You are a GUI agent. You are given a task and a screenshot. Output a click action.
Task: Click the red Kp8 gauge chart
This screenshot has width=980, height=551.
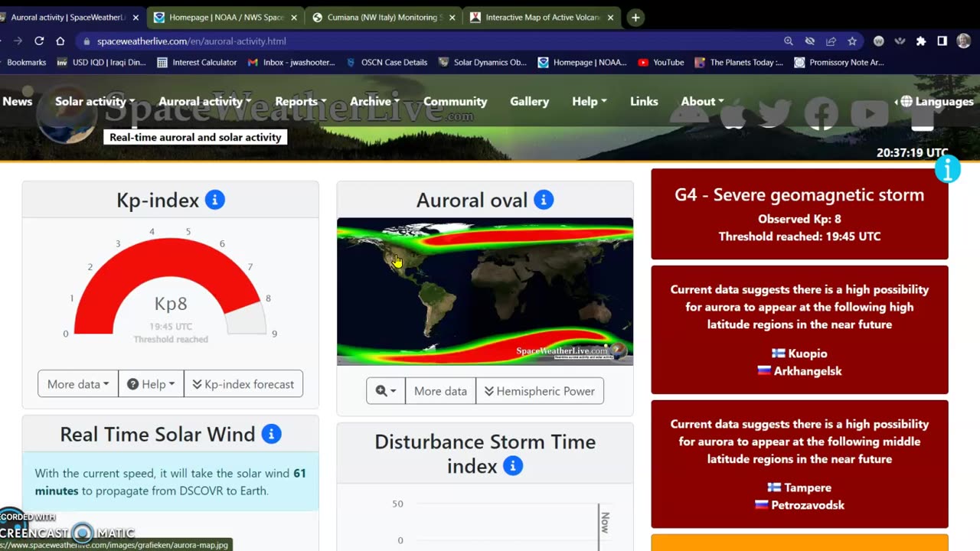pos(170,287)
